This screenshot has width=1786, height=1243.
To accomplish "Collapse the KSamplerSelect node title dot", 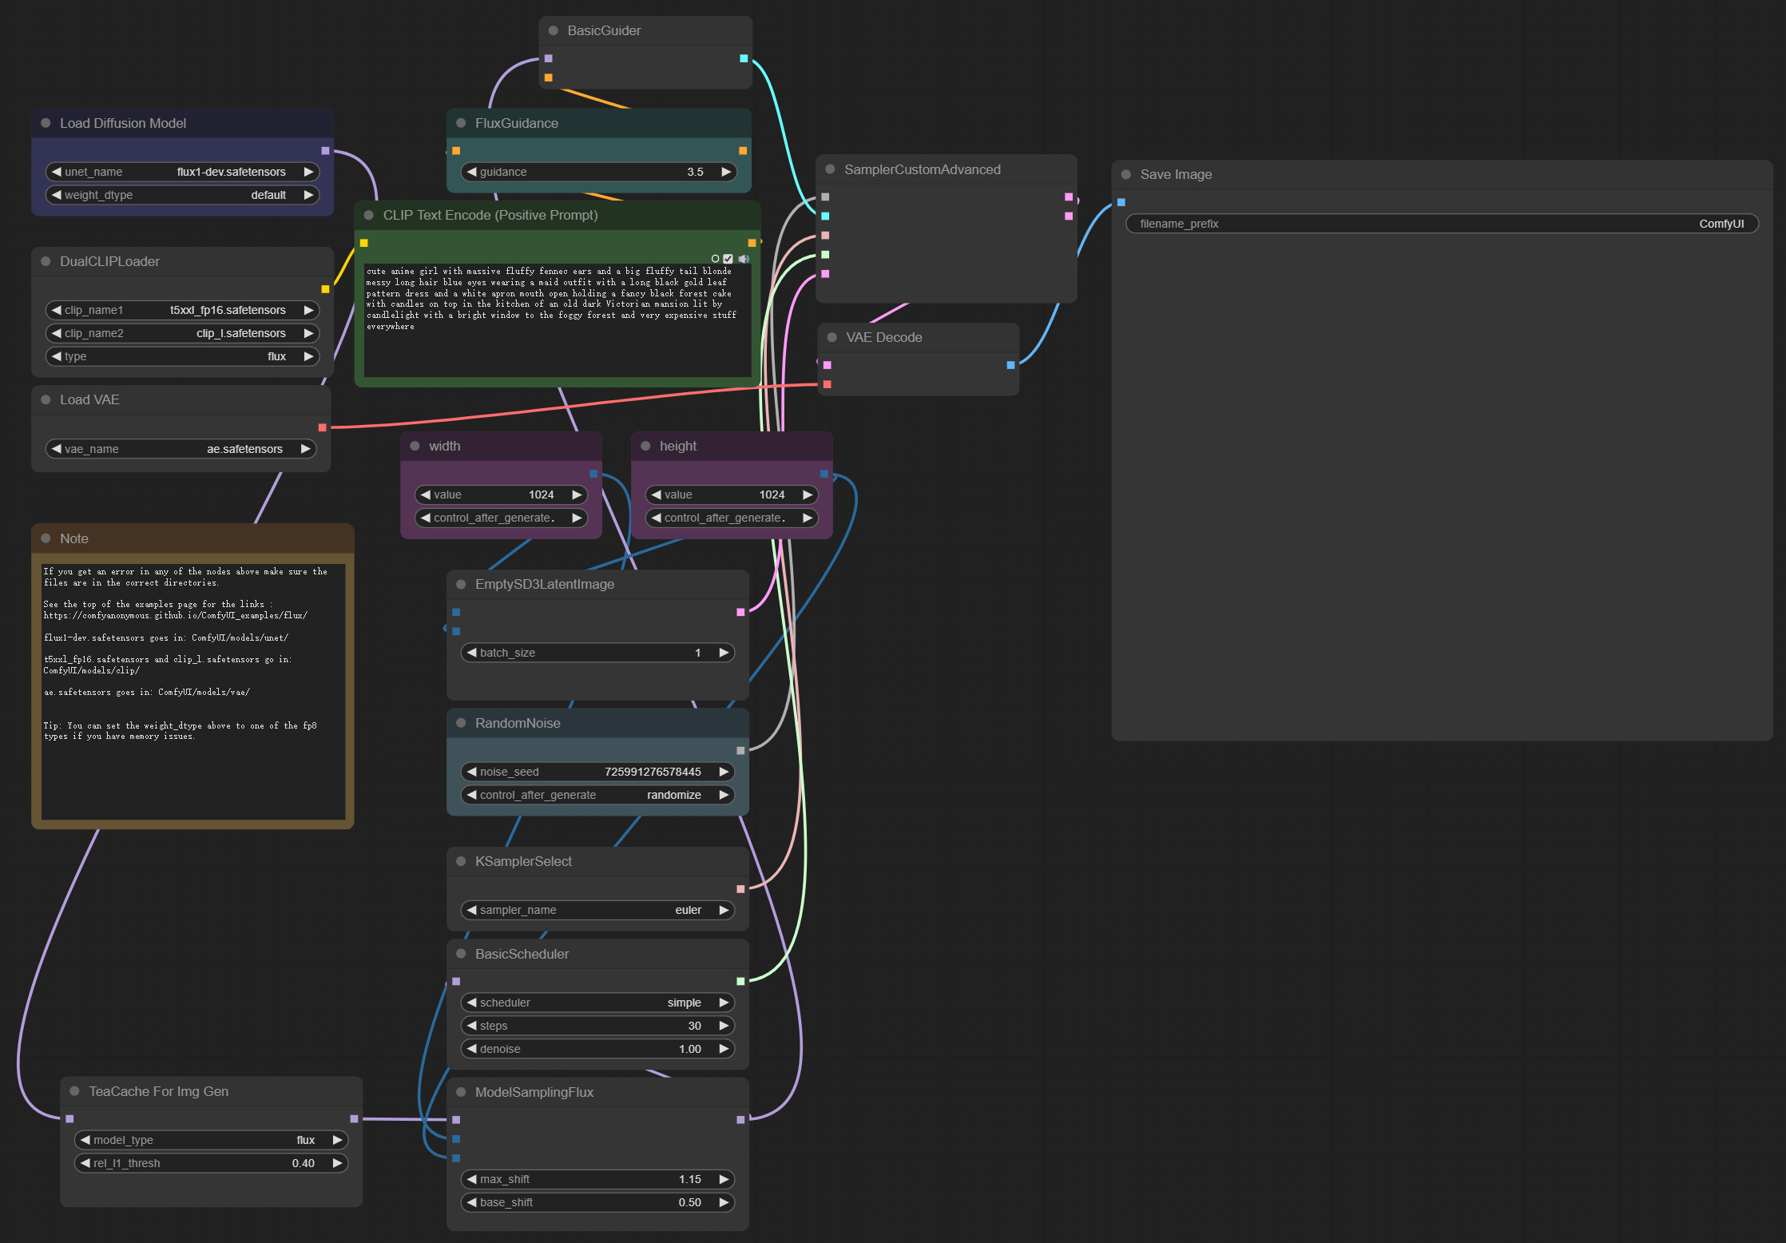I will point(461,861).
